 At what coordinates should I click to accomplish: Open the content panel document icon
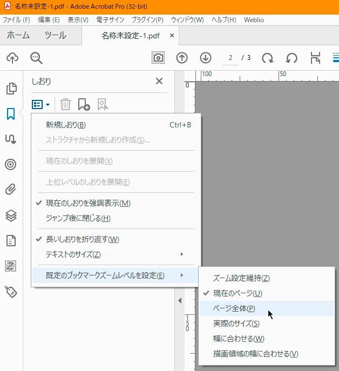pyautogui.click(x=11, y=241)
